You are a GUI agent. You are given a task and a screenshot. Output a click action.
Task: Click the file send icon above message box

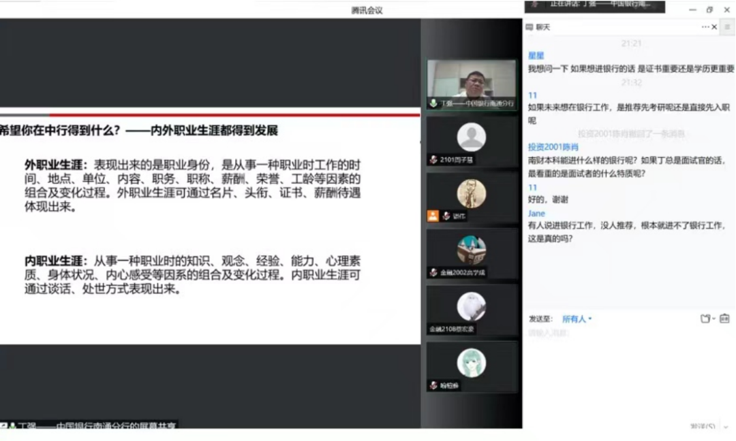pyautogui.click(x=705, y=318)
